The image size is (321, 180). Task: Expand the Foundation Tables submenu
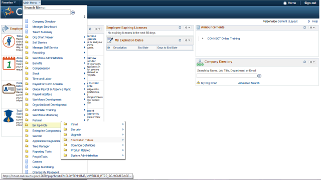coord(93,140)
